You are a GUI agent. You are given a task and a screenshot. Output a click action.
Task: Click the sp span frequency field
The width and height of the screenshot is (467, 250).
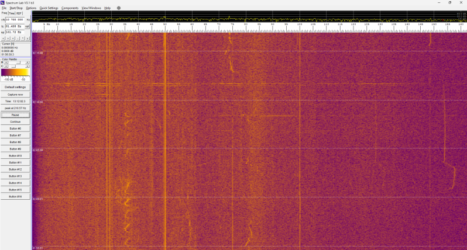(15, 32)
